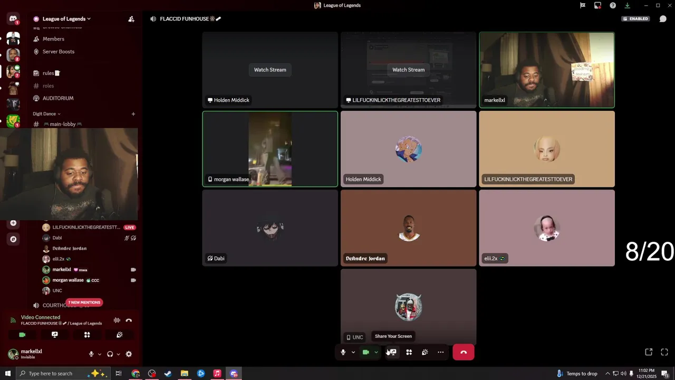Image resolution: width=675 pixels, height=380 pixels.
Task: Toggle deafen headphones icon in user panel
Action: (110, 354)
